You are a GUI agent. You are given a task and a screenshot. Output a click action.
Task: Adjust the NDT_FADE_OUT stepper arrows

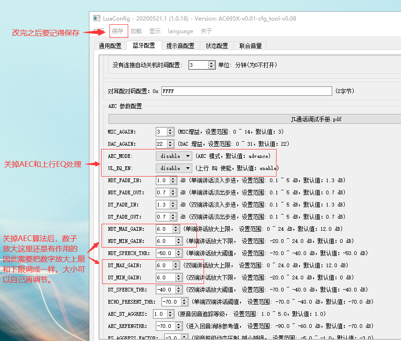173,192
